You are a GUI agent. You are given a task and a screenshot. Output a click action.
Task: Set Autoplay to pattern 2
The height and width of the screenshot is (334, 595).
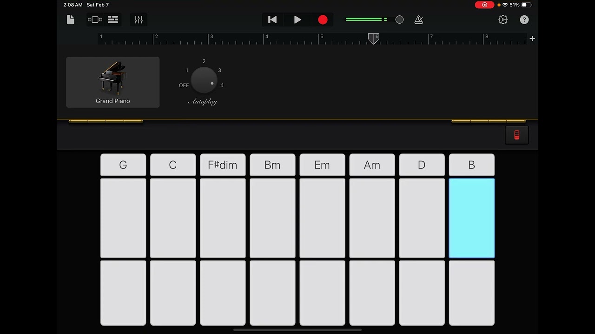[x=204, y=61]
